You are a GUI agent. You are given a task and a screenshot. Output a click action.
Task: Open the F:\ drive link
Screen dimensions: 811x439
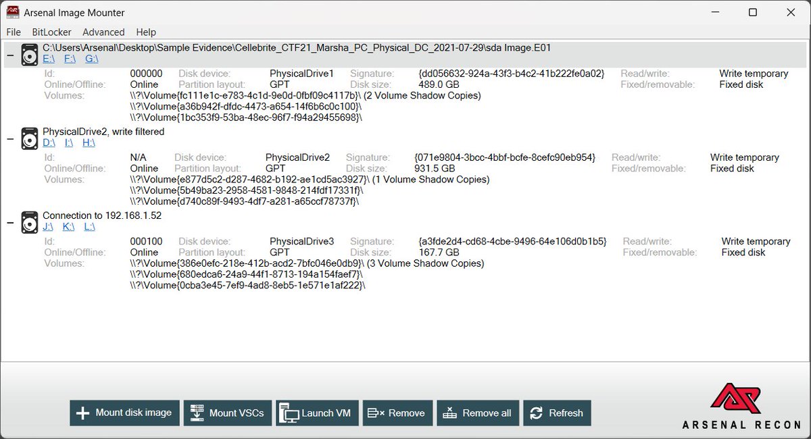(70, 59)
